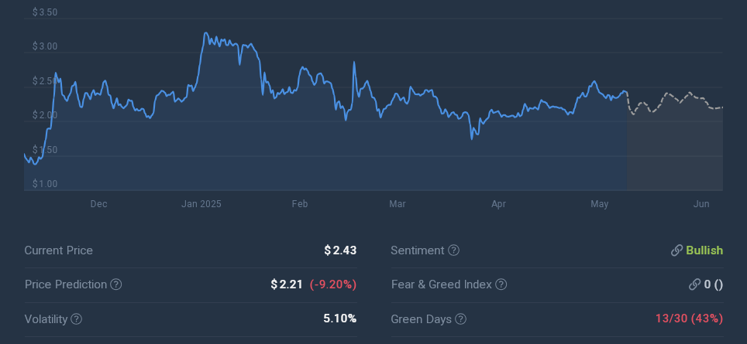Image resolution: width=747 pixels, height=344 pixels.
Task: Open the Sentiment info tooltip icon
Action: tap(454, 250)
